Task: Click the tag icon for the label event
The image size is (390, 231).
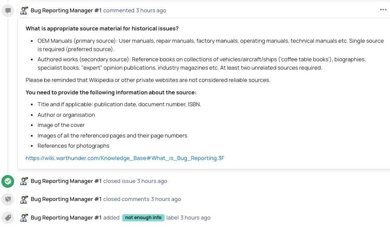Action: pos(8,218)
